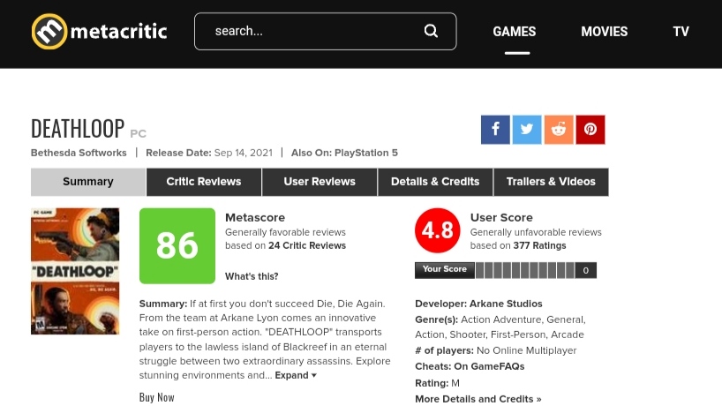Viewport: 722px width, 406px height.
Task: Click the red 4.8 user score circle
Action: coord(438,230)
